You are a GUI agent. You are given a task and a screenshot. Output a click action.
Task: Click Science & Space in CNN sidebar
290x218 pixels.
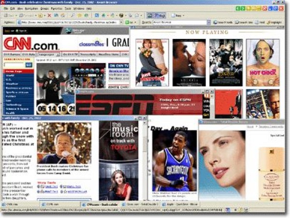pos(18,109)
